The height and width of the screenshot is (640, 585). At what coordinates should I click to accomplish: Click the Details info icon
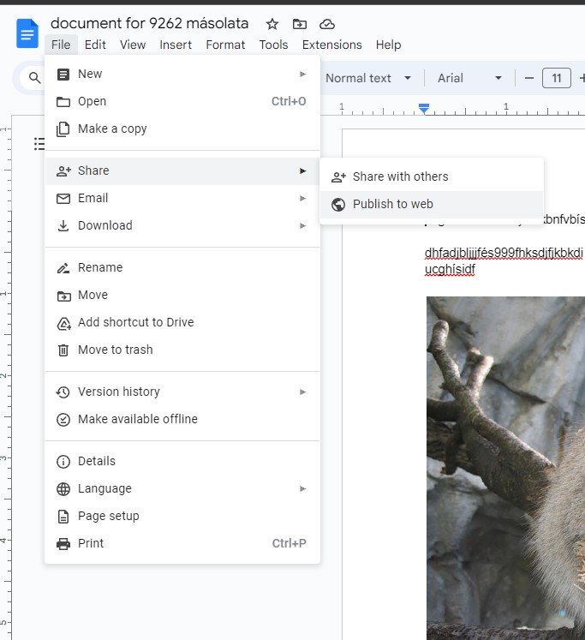(x=63, y=462)
